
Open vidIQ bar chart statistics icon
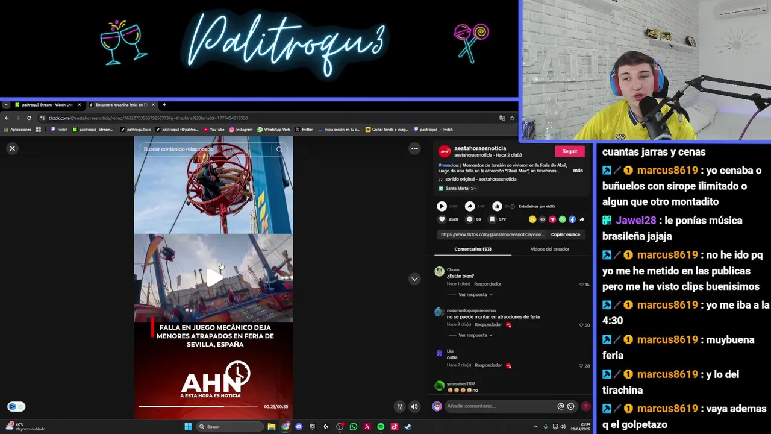497,206
